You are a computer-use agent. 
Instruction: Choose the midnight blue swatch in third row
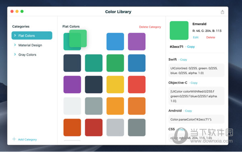(x=94, y=84)
